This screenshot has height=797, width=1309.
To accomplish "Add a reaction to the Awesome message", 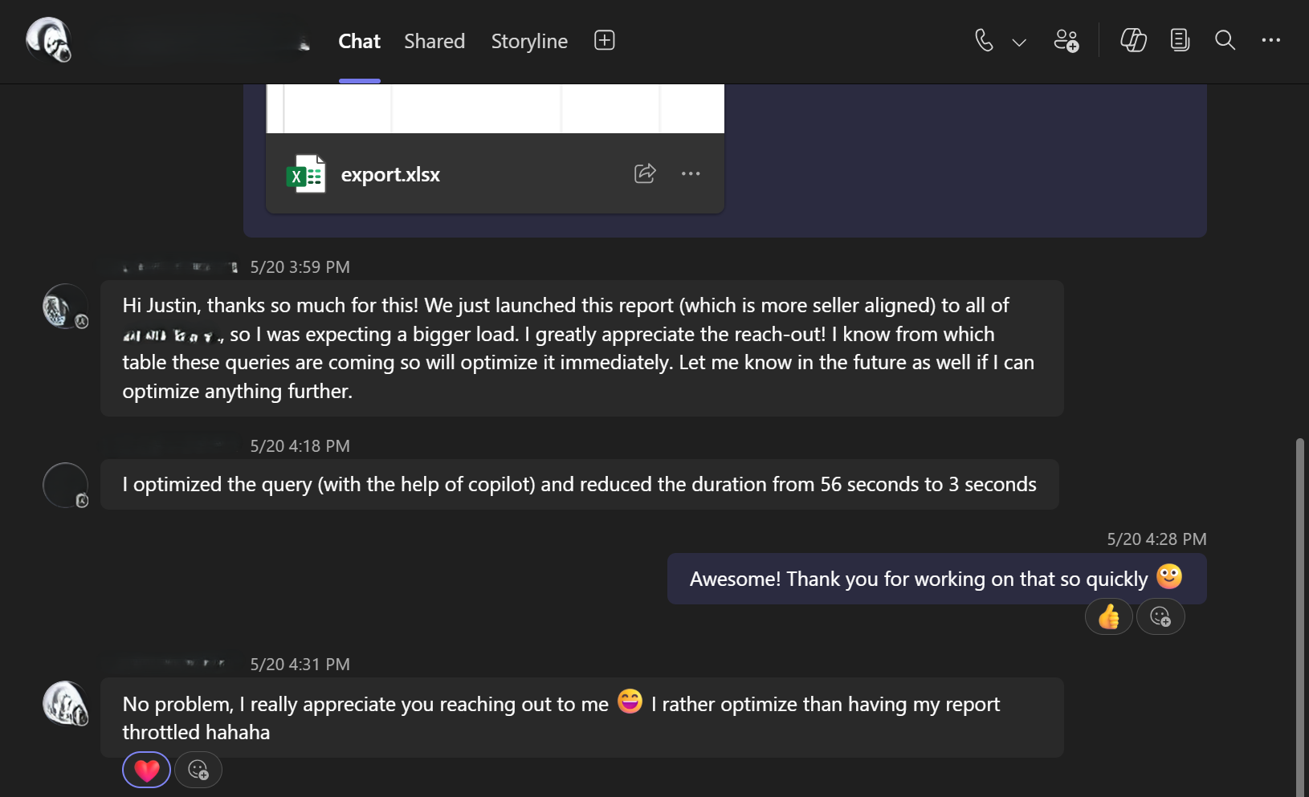I will pyautogui.click(x=1160, y=617).
